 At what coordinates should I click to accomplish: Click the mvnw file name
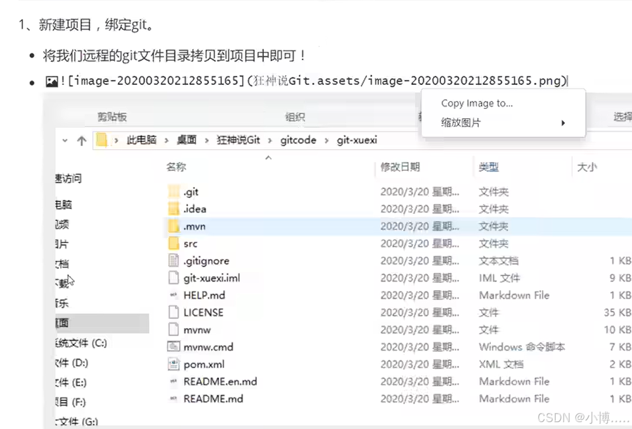pos(197,330)
